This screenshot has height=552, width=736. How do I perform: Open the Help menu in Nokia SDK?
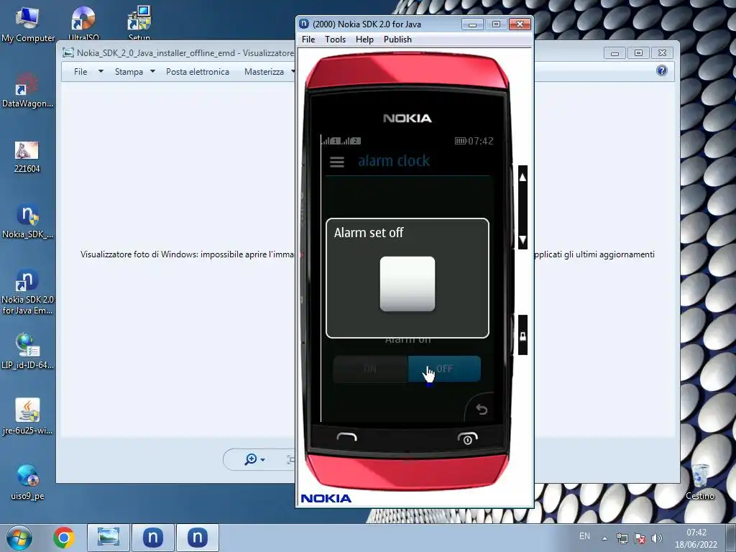click(364, 40)
